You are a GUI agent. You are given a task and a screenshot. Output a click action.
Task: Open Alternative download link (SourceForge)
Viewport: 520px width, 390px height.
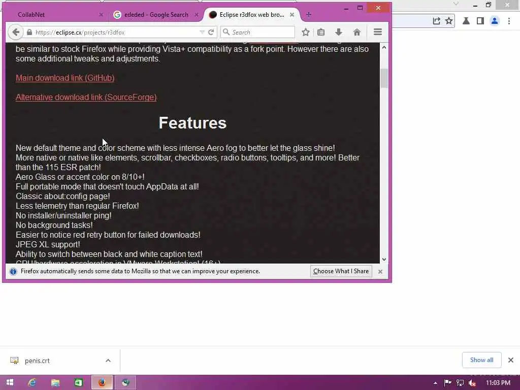coord(86,97)
